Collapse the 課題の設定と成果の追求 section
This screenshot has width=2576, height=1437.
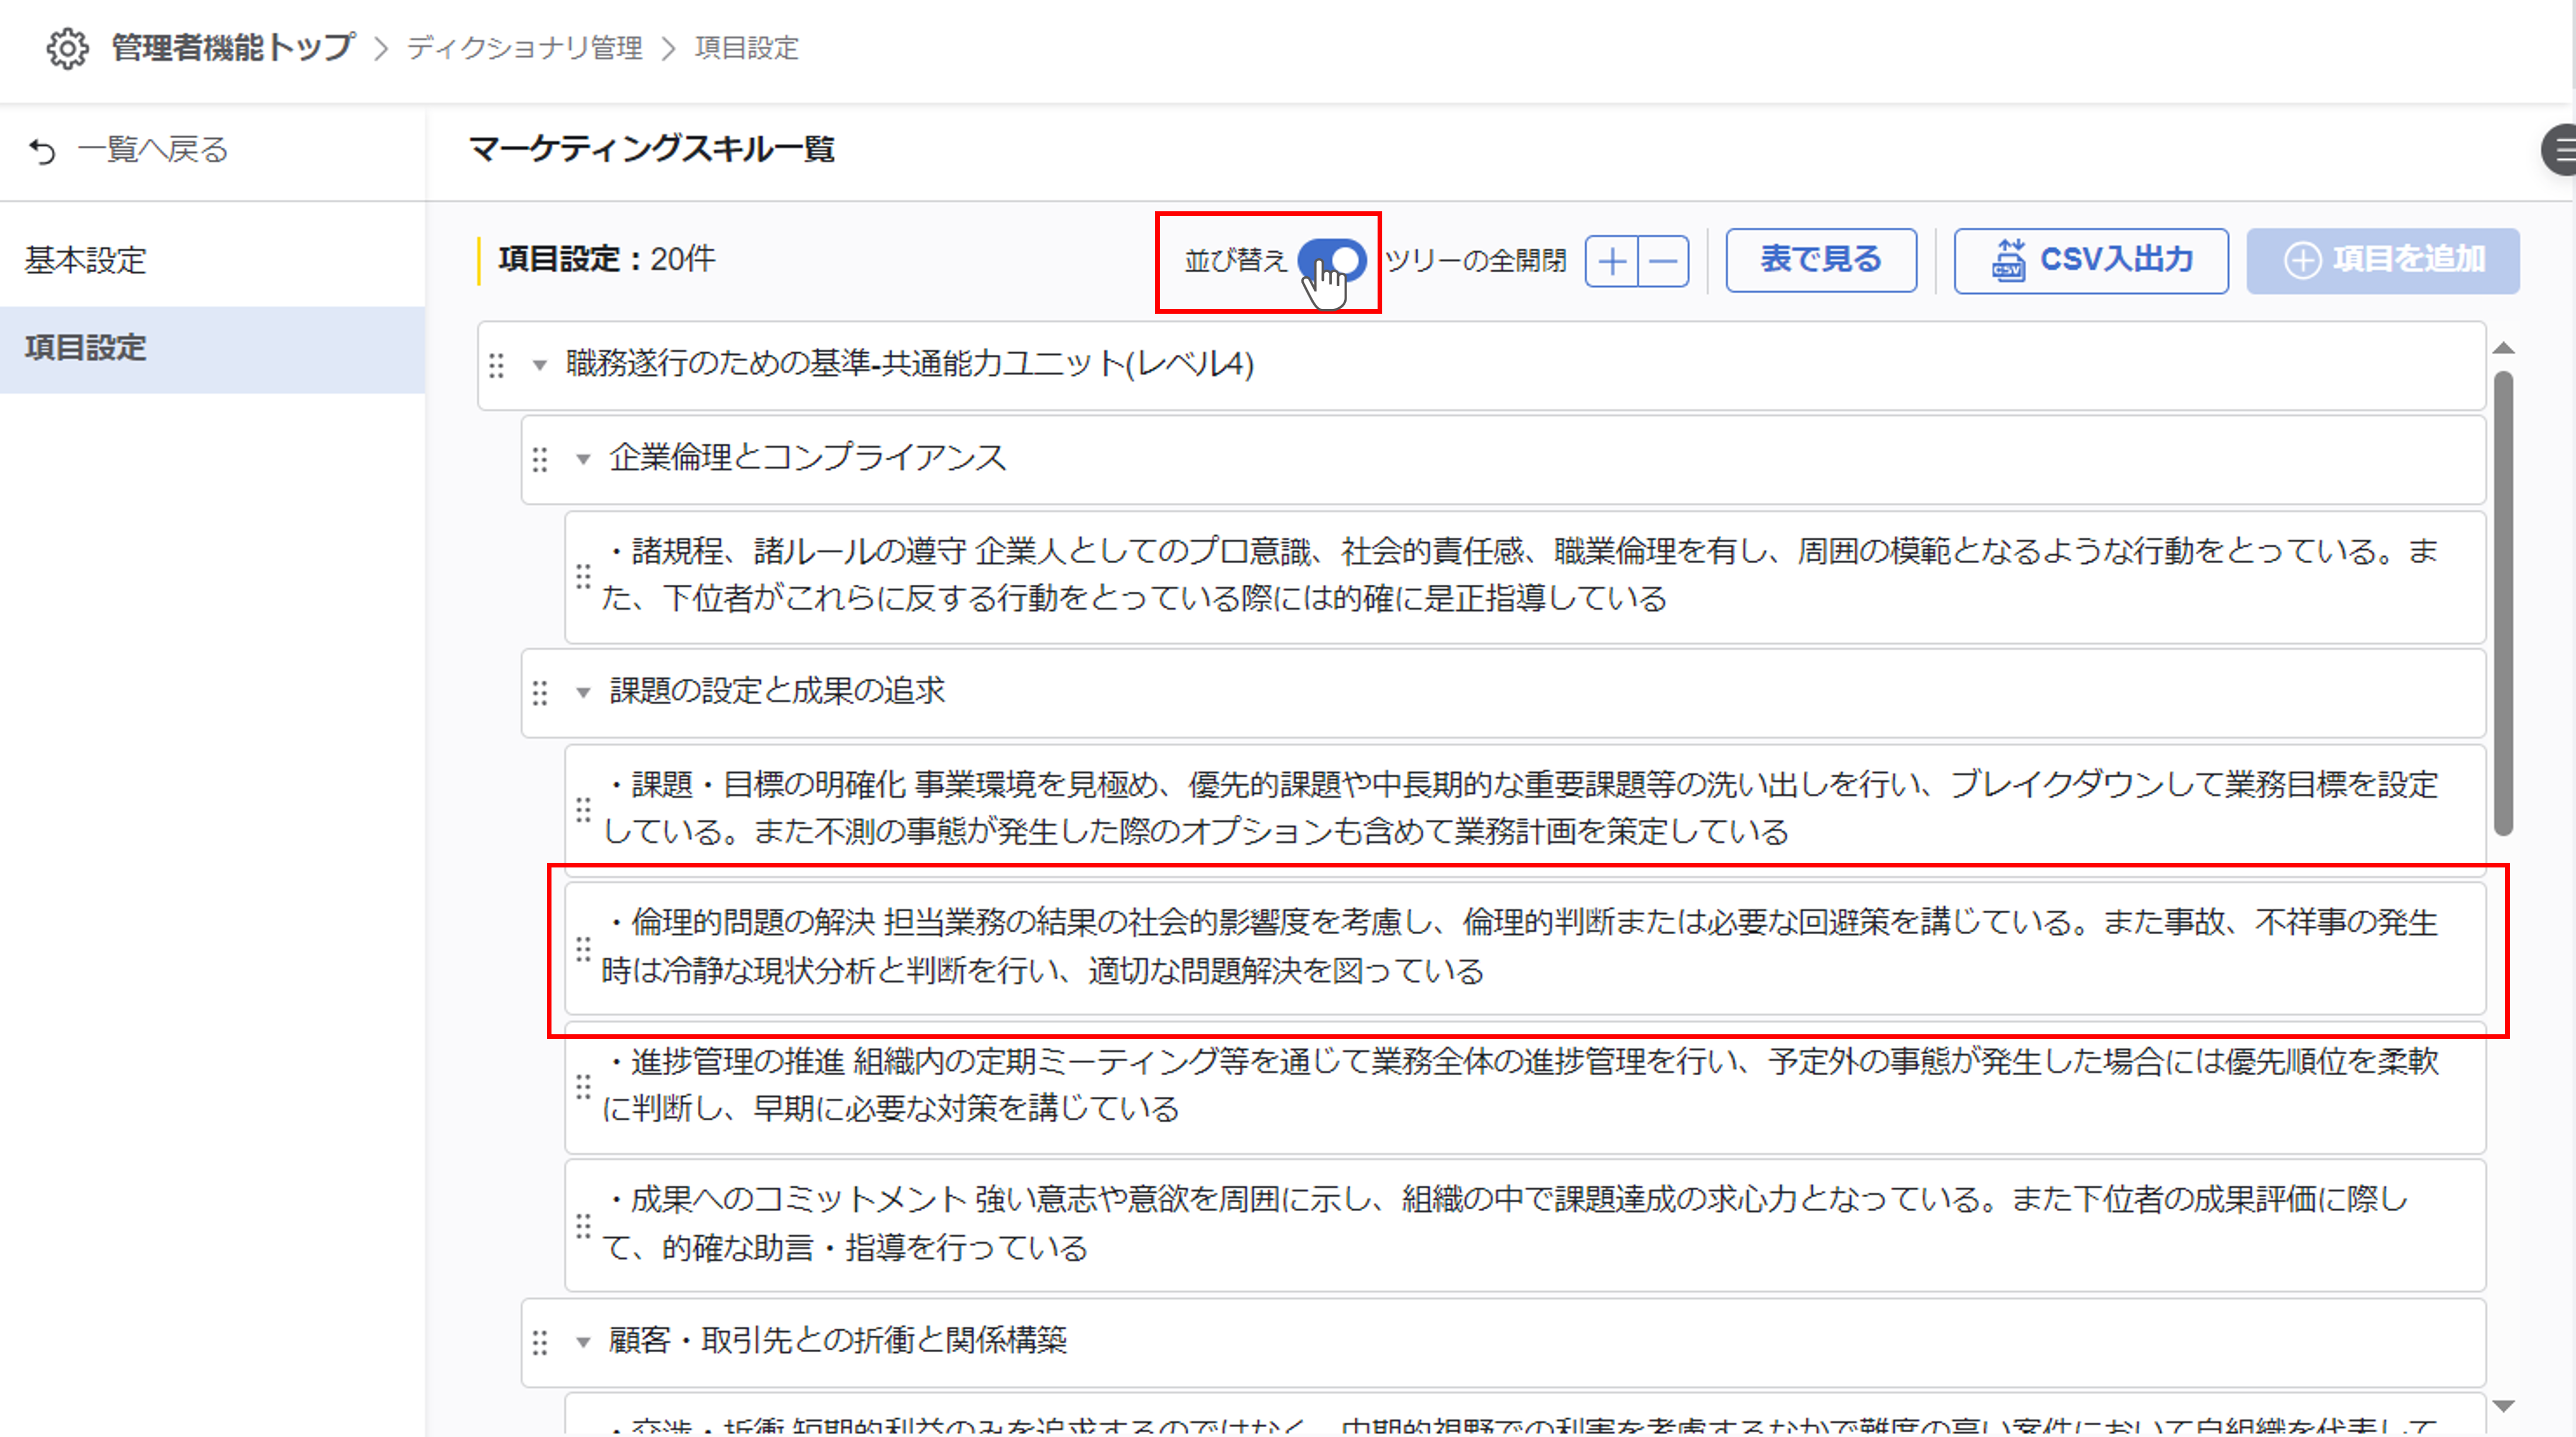coord(583,692)
